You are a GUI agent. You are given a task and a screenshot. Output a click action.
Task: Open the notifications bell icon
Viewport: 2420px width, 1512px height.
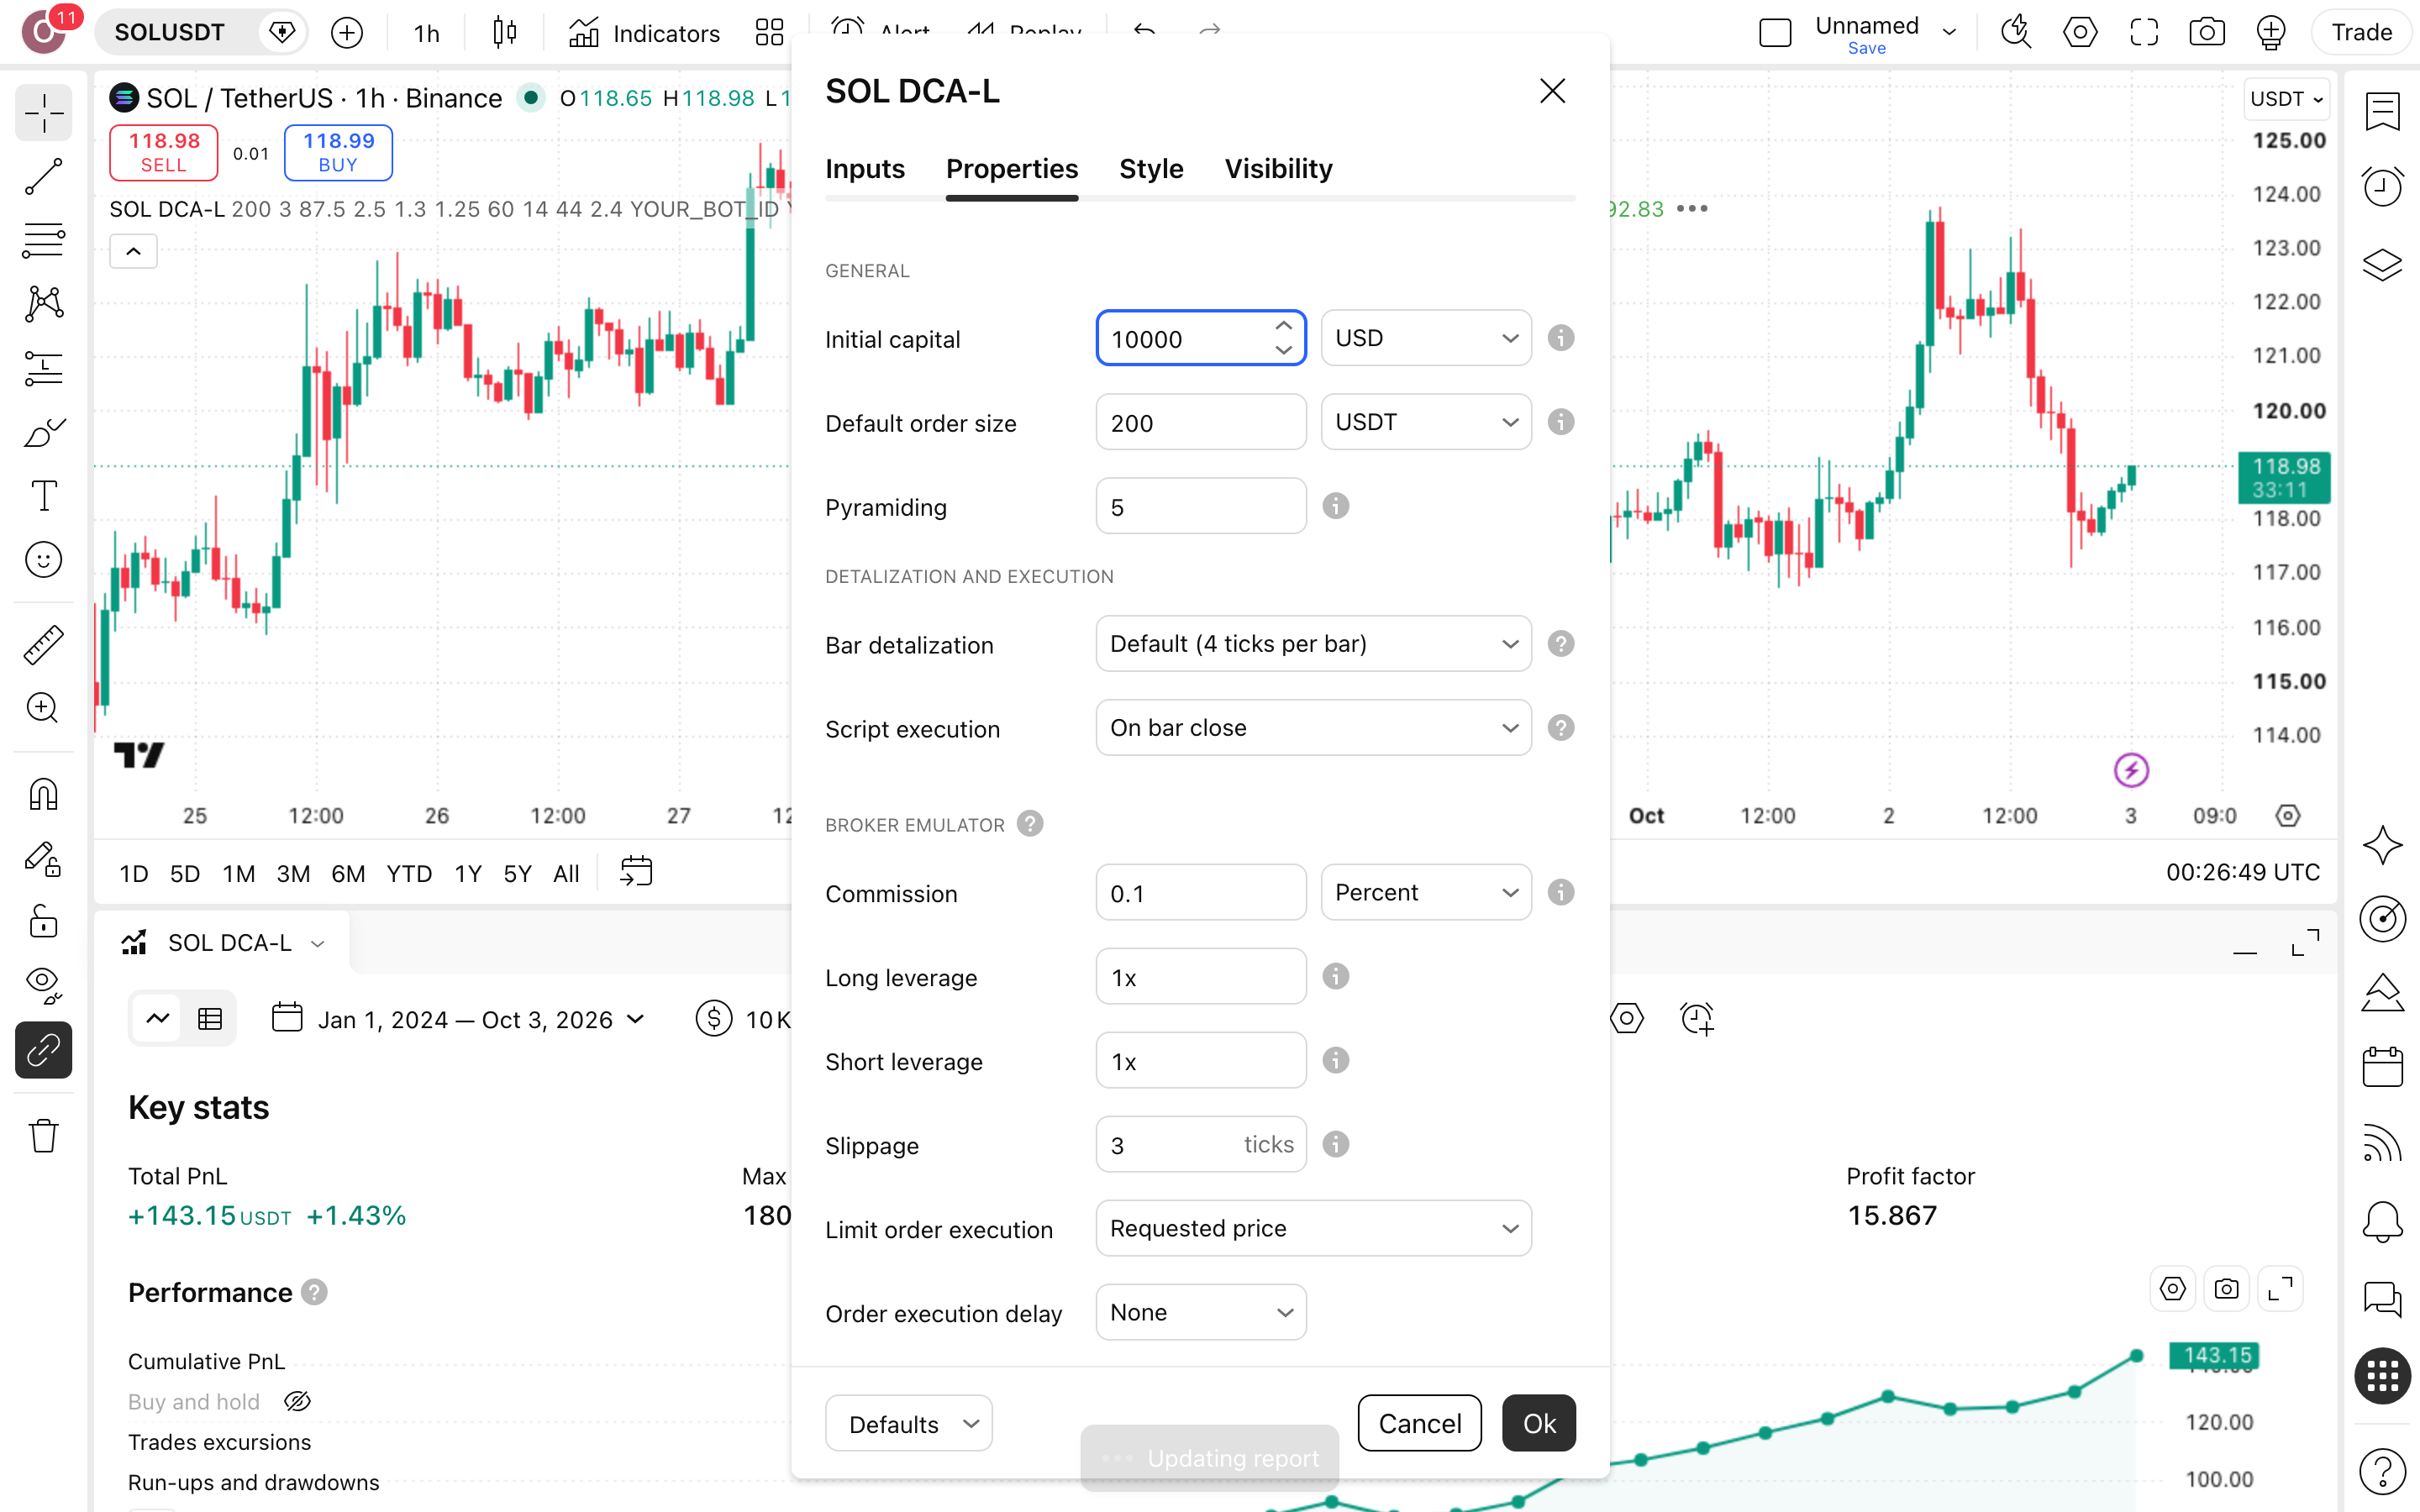click(2383, 1221)
